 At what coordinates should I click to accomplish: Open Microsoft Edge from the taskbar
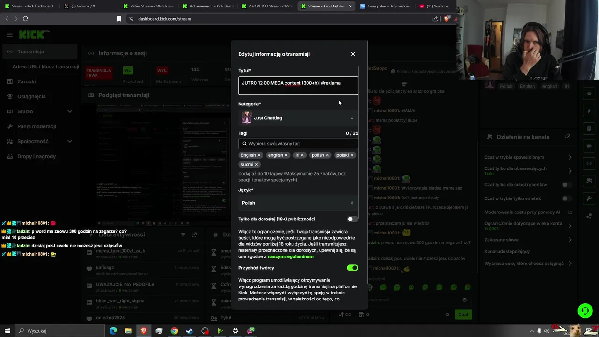[x=113, y=331]
